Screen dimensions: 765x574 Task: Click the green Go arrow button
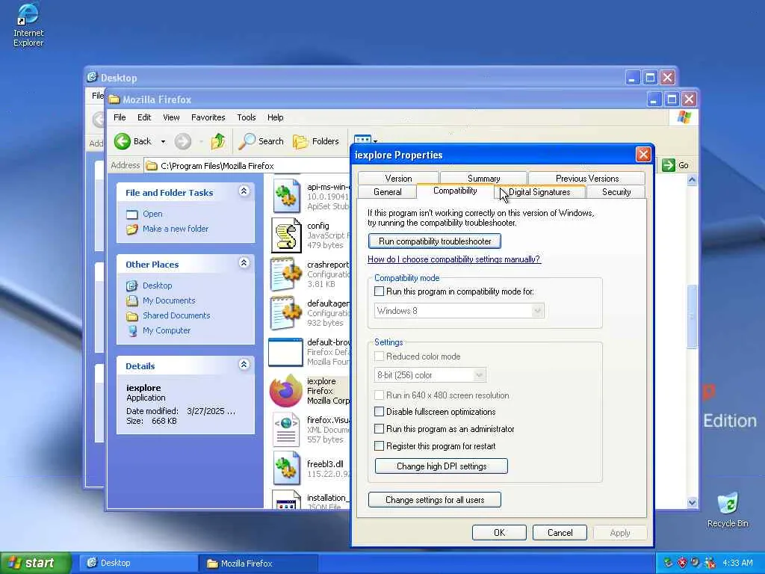click(x=668, y=165)
